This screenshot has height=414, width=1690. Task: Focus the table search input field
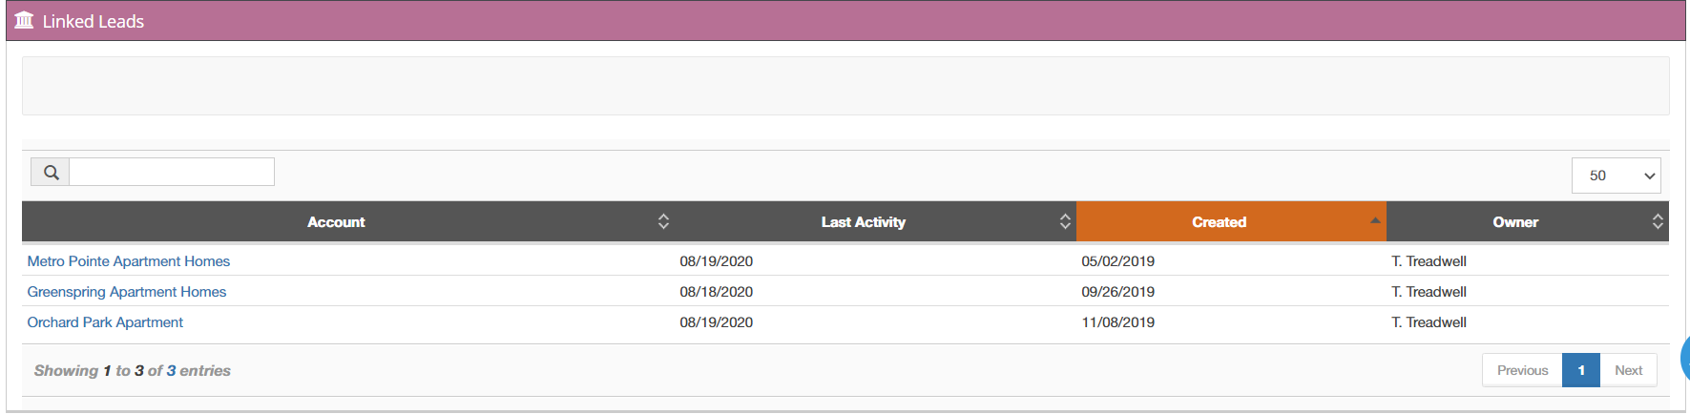(x=172, y=172)
